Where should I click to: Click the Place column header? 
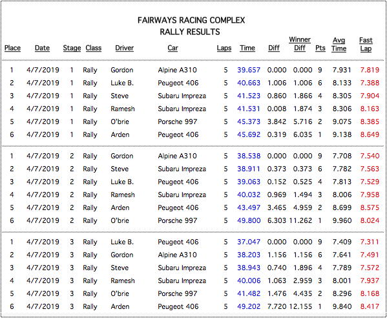pos(12,48)
